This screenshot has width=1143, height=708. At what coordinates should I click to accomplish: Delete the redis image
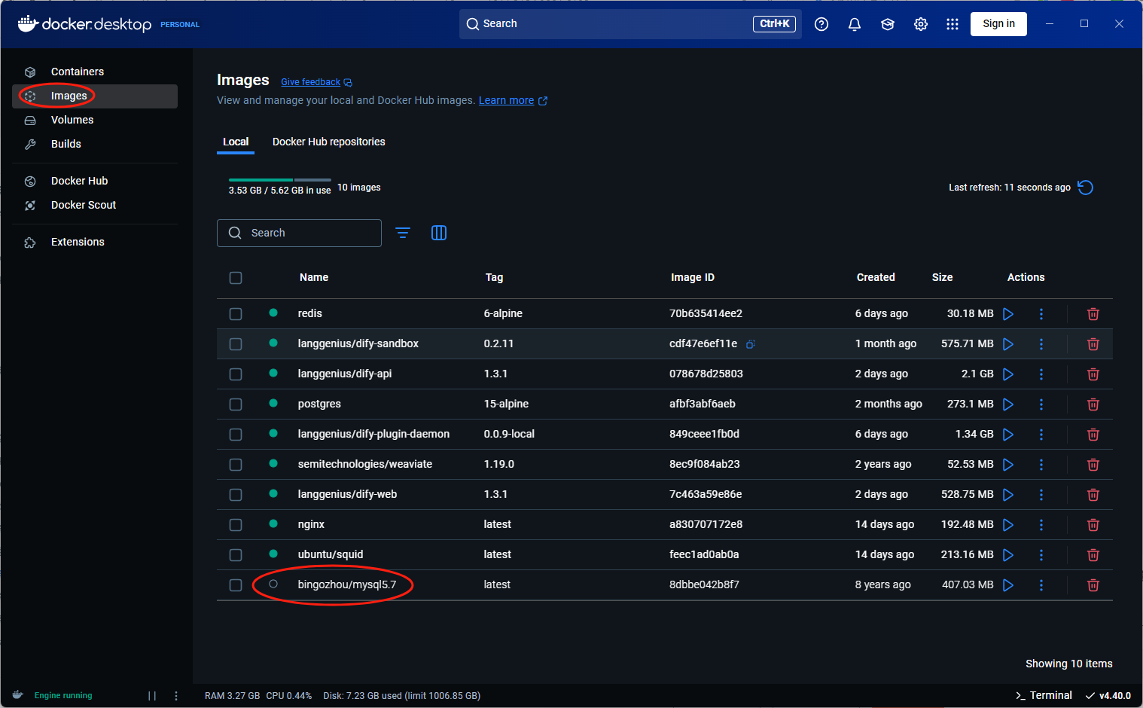point(1093,314)
